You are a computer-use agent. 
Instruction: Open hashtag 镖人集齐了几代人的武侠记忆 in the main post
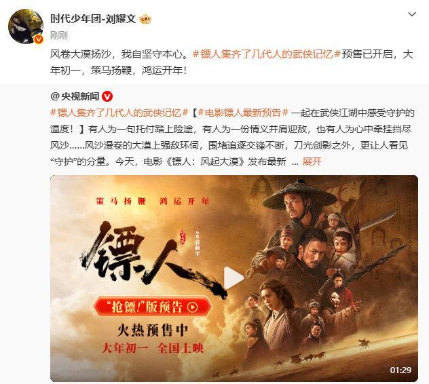pos(267,54)
